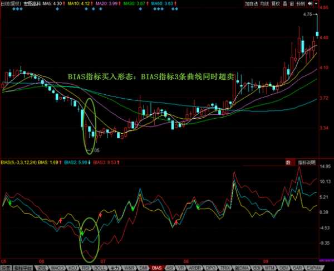Toggle 复权 price adjustment in top toolbar
Screen dimensions: 334x271
[x=280, y=3]
